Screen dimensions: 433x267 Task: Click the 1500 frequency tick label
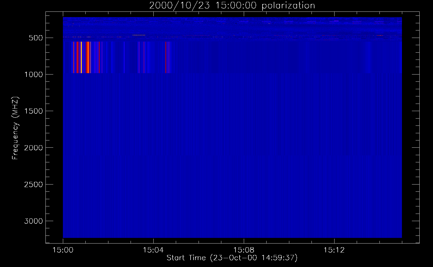(x=33, y=111)
